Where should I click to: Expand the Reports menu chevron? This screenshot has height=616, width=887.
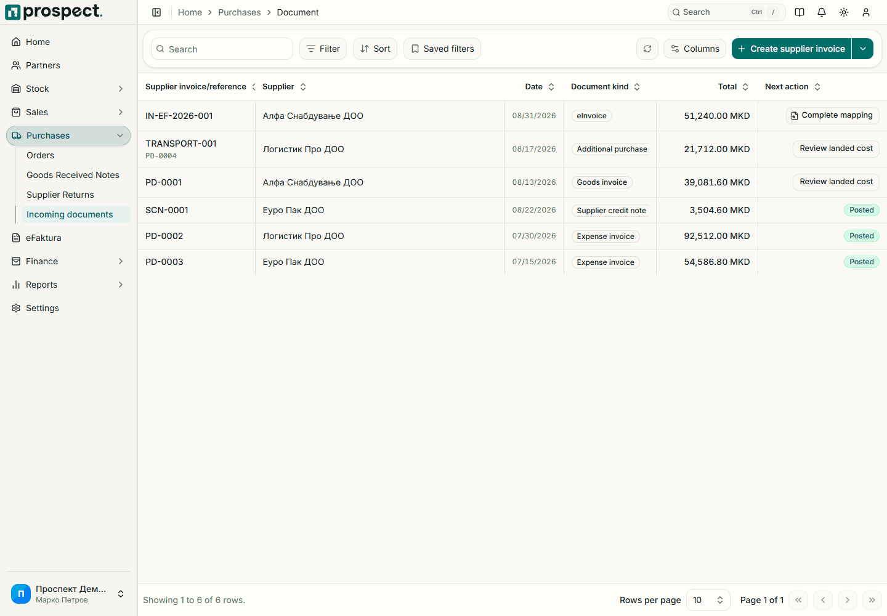[x=121, y=285]
